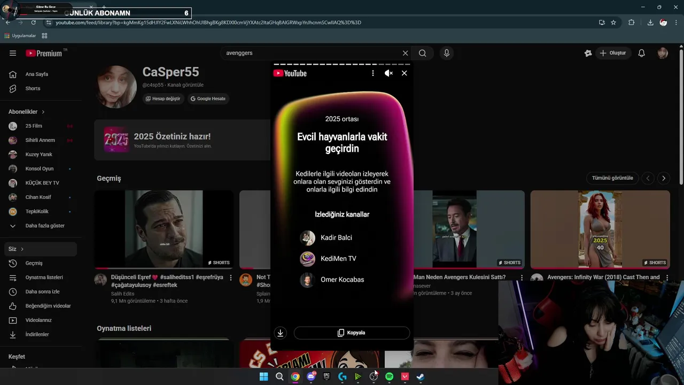Go to previous history items arrow

648,178
